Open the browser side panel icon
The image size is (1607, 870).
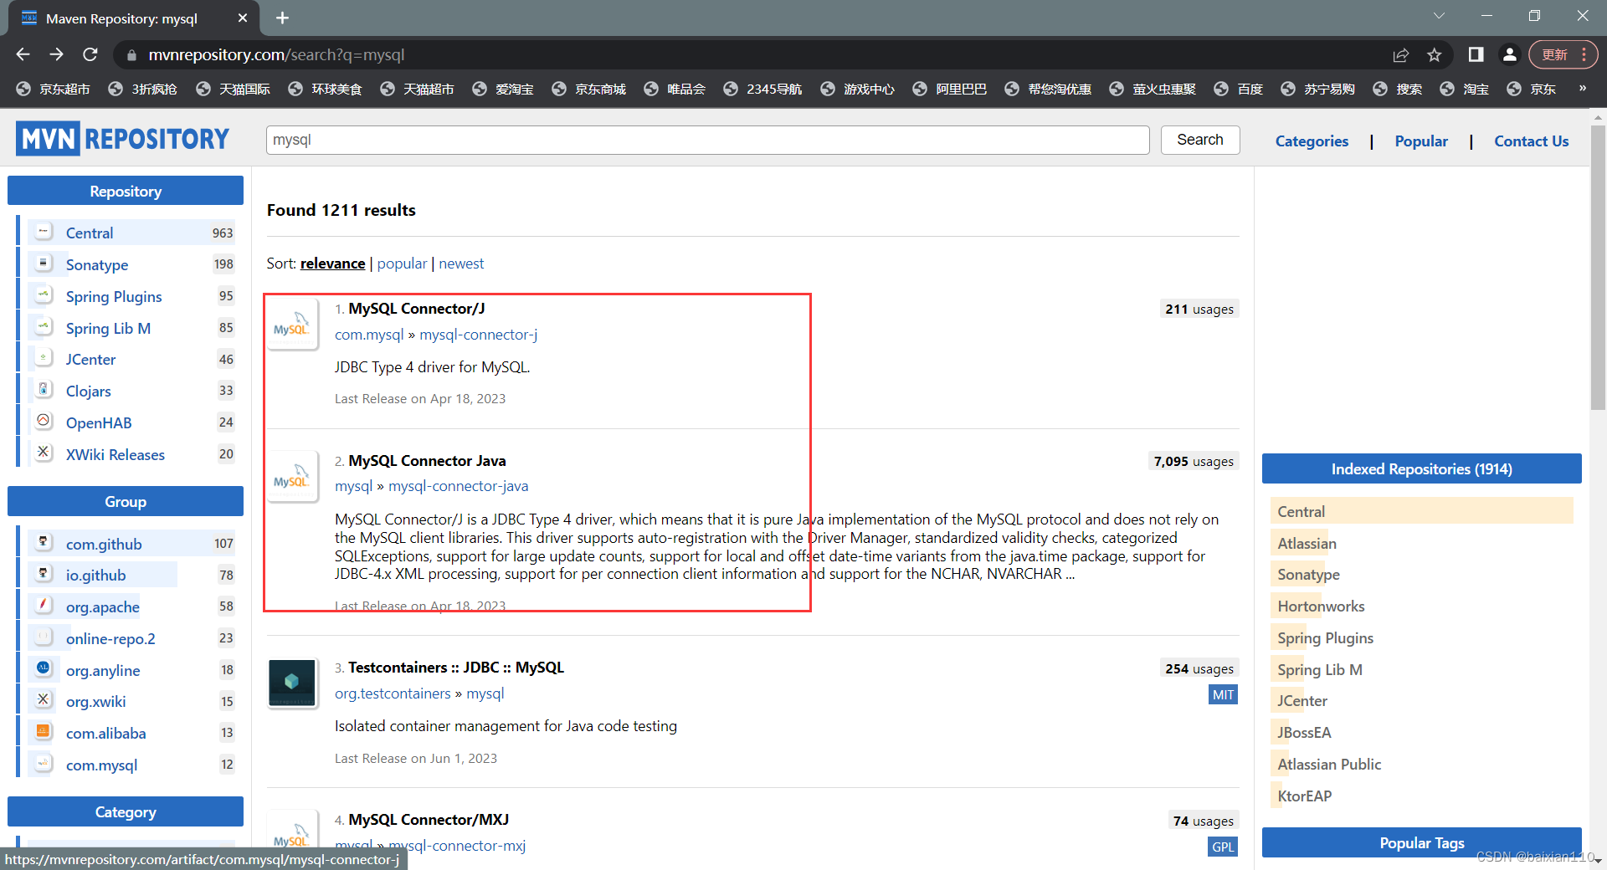pos(1476,54)
